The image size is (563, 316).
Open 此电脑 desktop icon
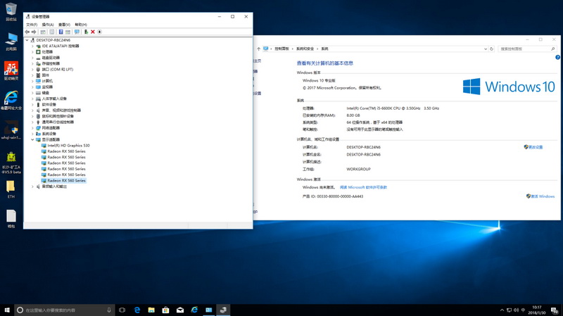click(x=11, y=42)
